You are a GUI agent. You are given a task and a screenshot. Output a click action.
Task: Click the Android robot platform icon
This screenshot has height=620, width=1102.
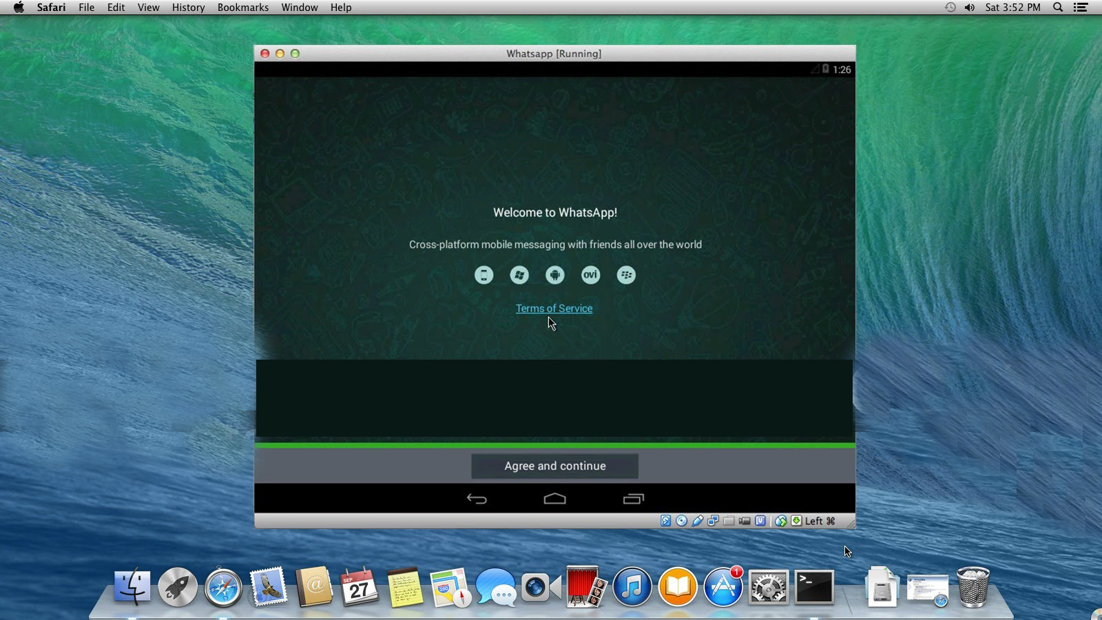(554, 275)
